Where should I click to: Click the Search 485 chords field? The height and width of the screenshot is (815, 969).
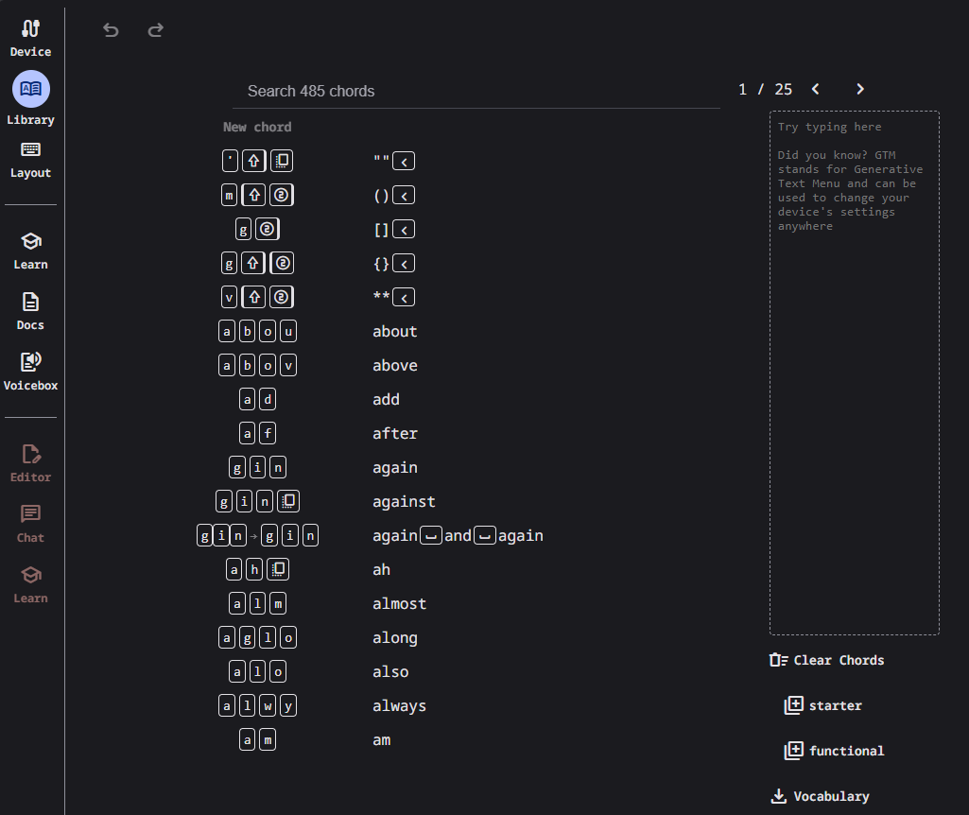[476, 91]
